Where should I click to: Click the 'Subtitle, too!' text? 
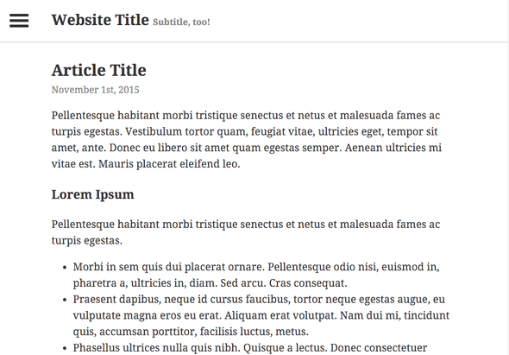tap(181, 22)
